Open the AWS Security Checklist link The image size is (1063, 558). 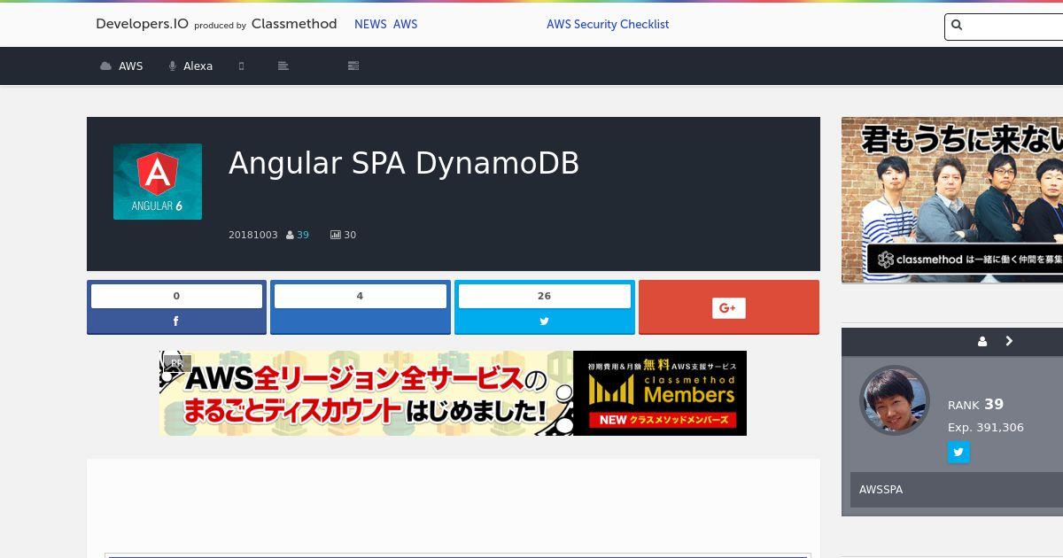pyautogui.click(x=608, y=25)
